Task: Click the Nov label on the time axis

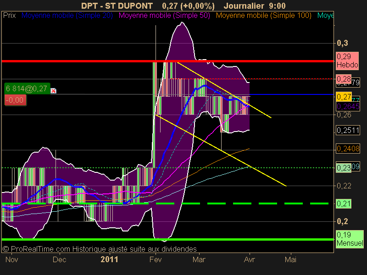Action: pos(12,259)
